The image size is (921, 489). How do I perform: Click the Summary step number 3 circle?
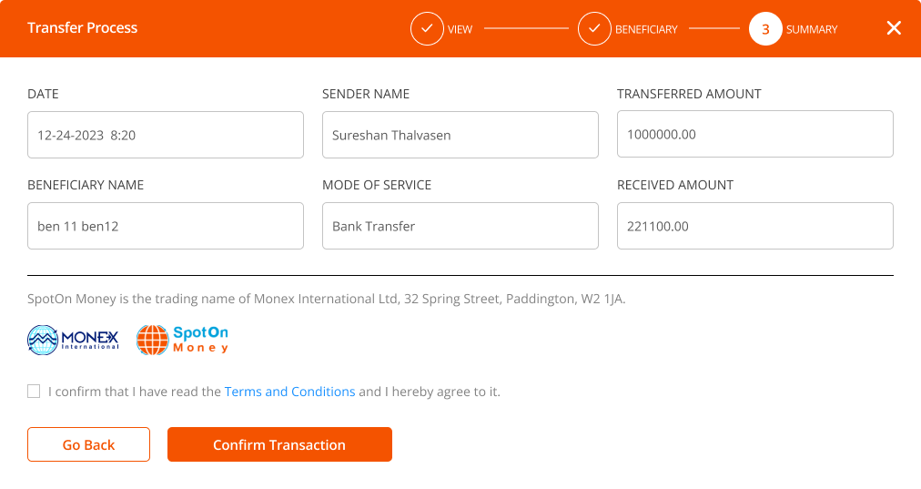tap(765, 29)
